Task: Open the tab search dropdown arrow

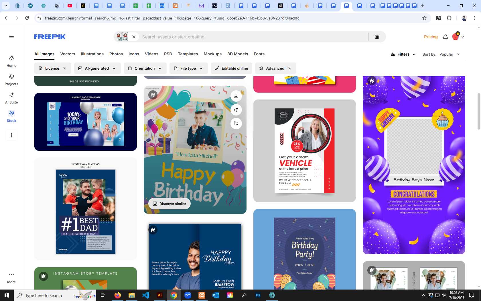Action: pyautogui.click(x=6, y=6)
